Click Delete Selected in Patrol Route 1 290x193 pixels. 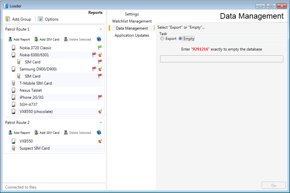(77, 39)
